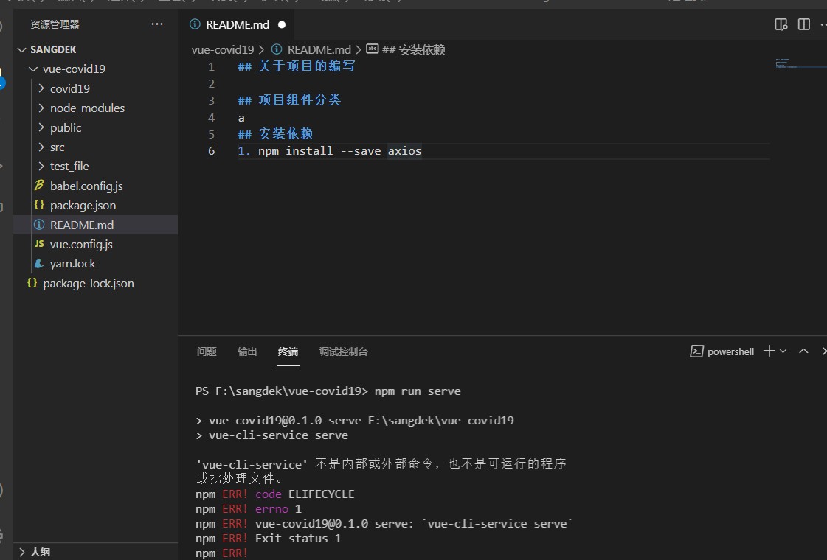Screen dimensions: 827x560
Task: Expand the public folder
Action: (41, 127)
